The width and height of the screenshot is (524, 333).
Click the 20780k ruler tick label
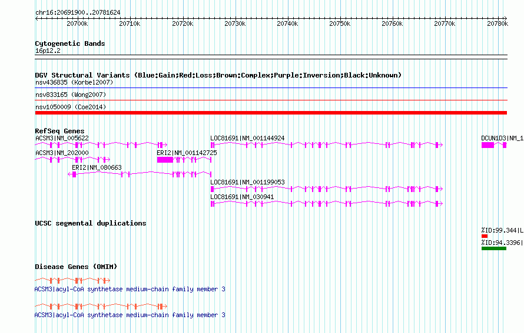click(x=498, y=23)
